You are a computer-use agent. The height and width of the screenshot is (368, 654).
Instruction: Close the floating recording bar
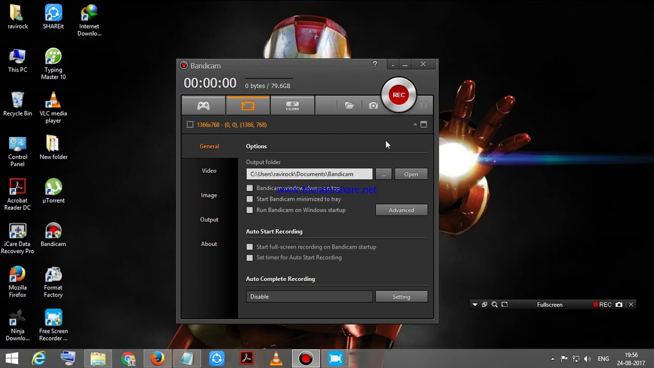(x=631, y=305)
